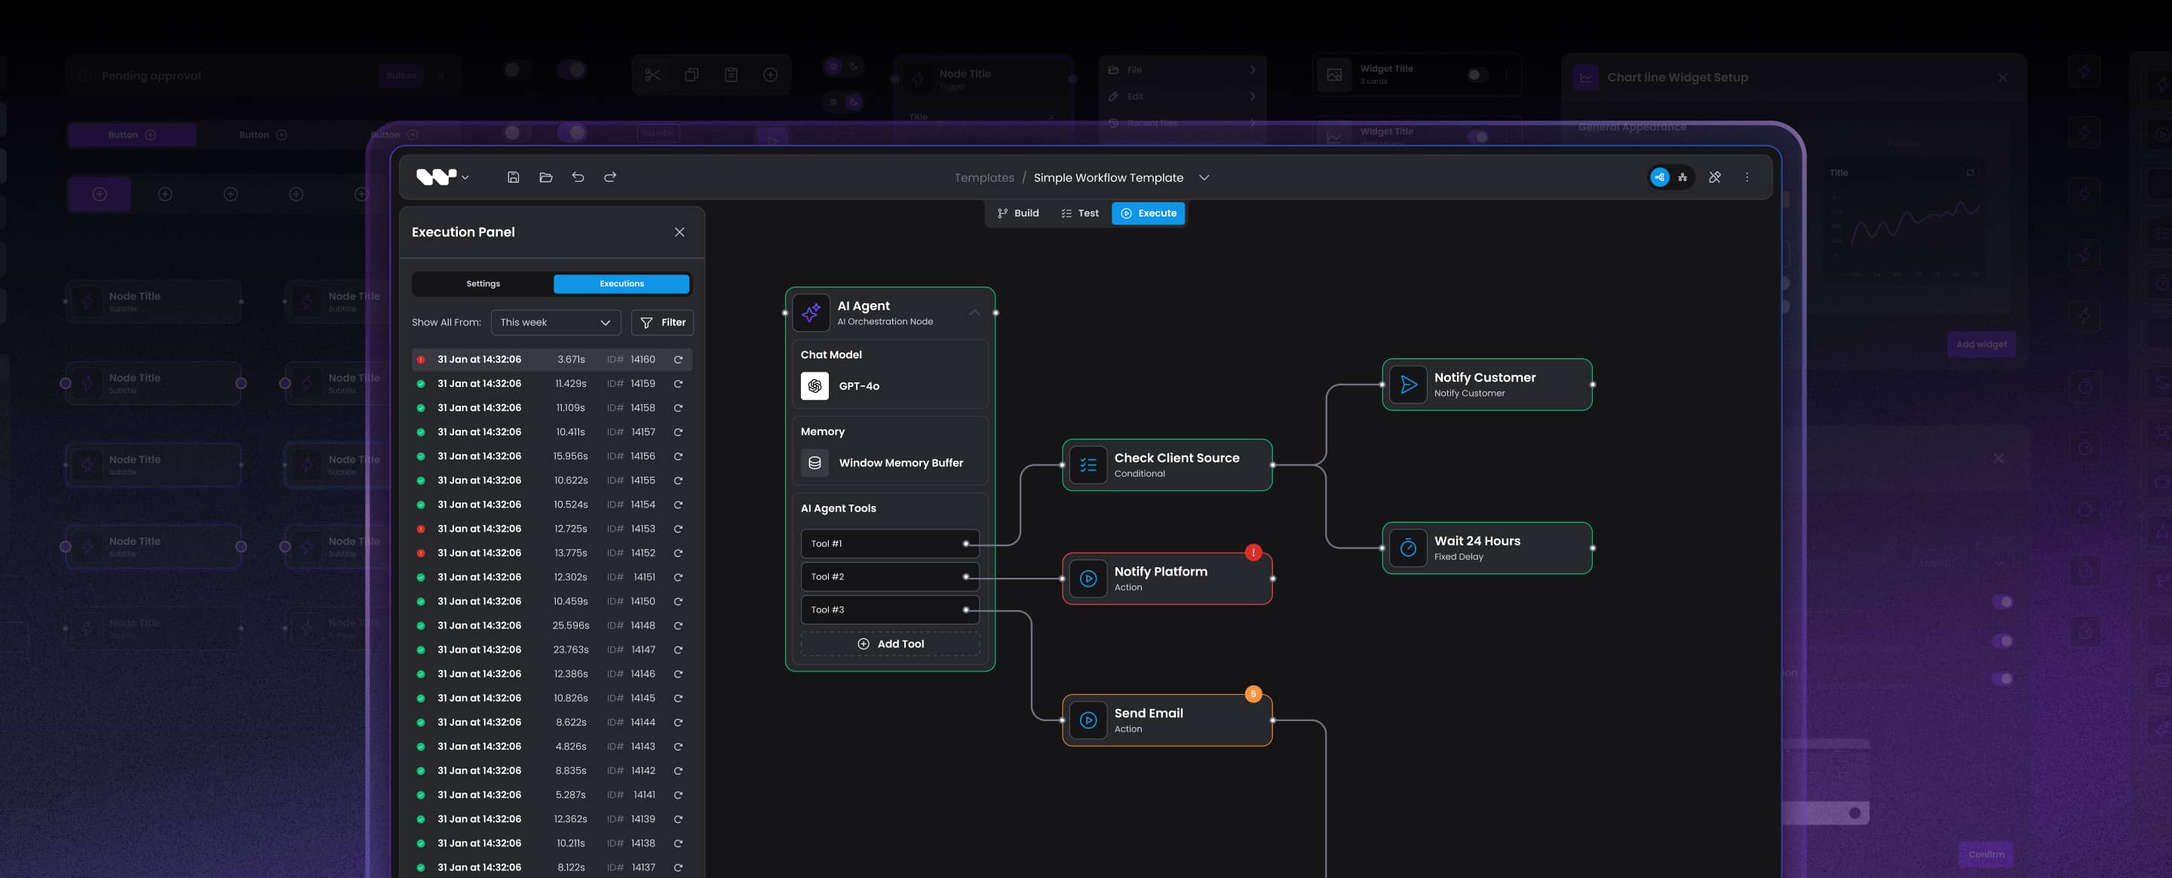This screenshot has height=878, width=2172.
Task: Redo the last undone change
Action: click(609, 177)
